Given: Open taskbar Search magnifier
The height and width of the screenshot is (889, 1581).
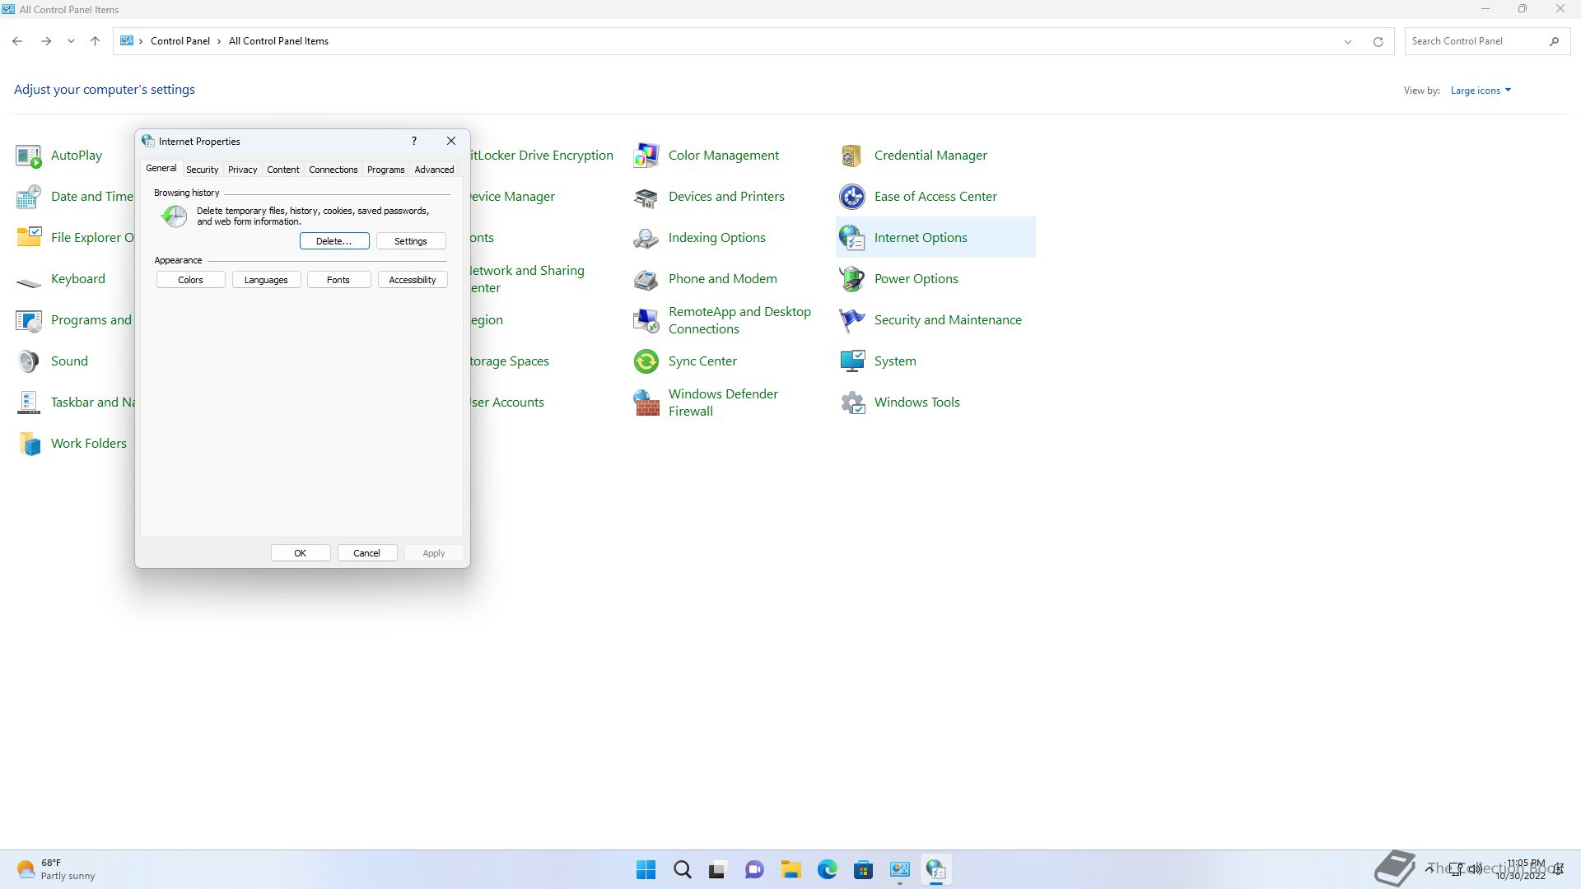Looking at the screenshot, I should coord(683,869).
